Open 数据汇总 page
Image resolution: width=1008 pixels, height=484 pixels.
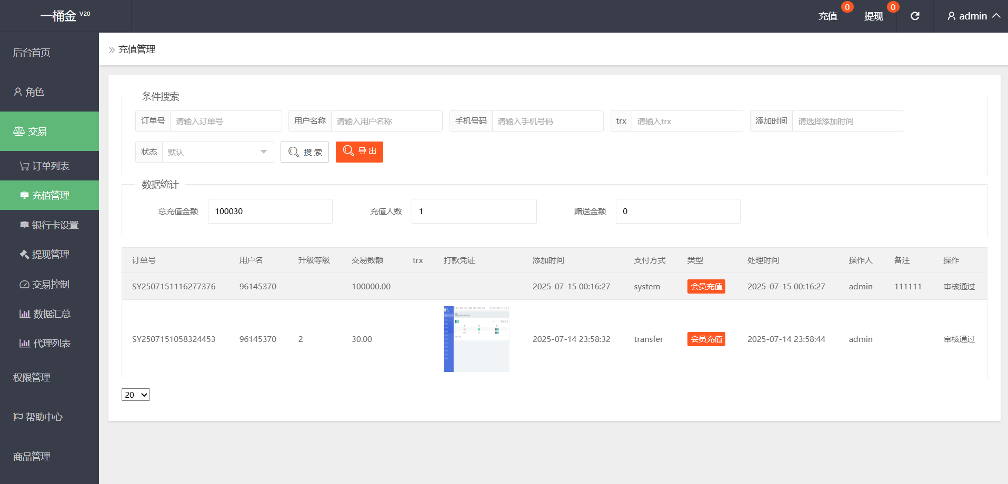click(x=49, y=314)
